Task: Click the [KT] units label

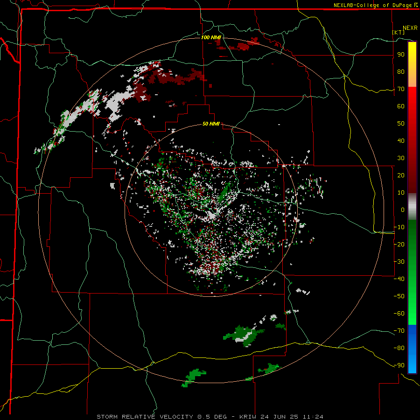Action: coord(399,32)
